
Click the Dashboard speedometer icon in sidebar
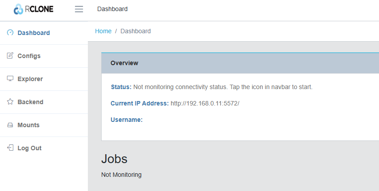[10, 33]
